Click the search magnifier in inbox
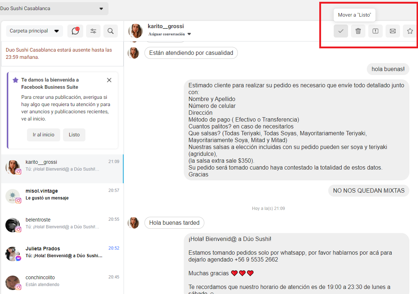This screenshot has width=418, height=294. click(111, 31)
